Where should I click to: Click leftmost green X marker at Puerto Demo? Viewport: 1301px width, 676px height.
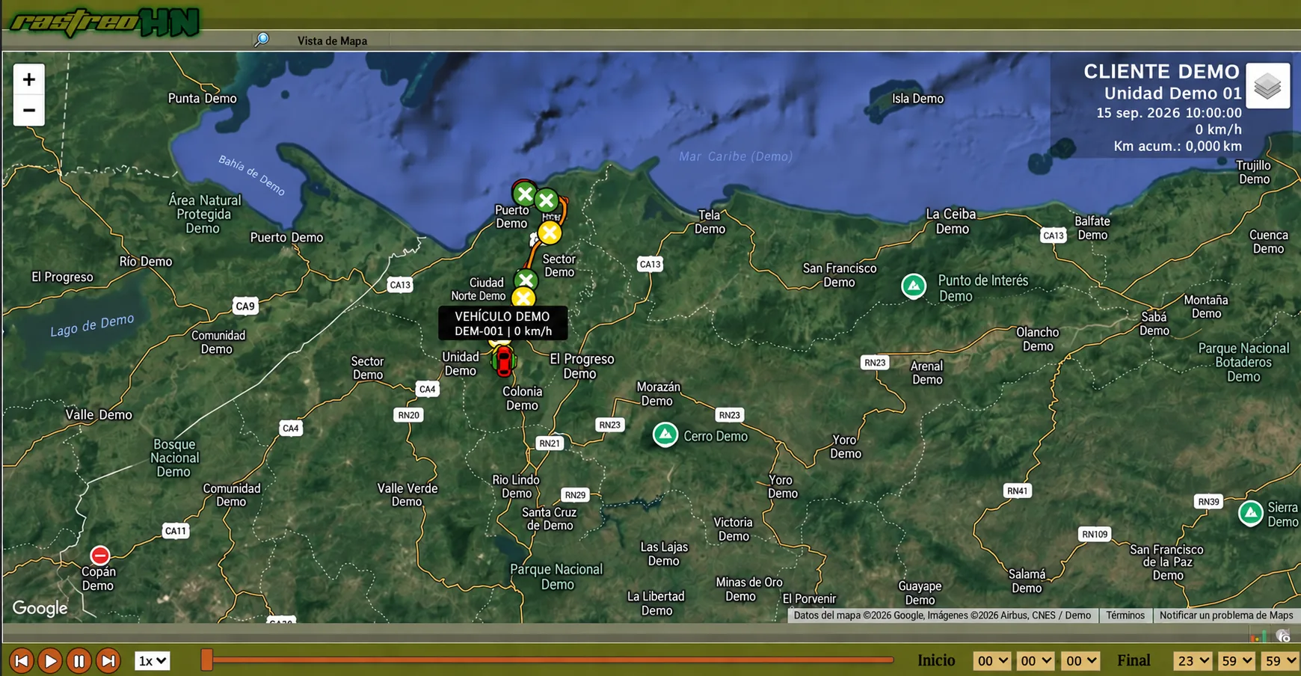(x=525, y=194)
